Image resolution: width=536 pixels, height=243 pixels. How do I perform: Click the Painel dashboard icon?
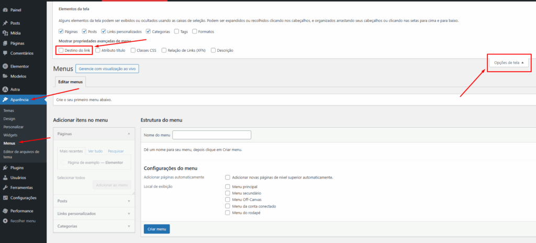click(x=5, y=10)
